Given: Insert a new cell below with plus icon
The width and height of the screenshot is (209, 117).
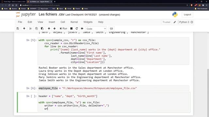Looking at the screenshot, I should click(x=24, y=29).
